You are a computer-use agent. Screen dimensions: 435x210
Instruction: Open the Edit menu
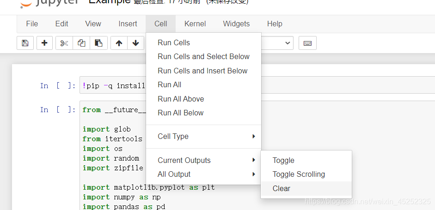61,24
